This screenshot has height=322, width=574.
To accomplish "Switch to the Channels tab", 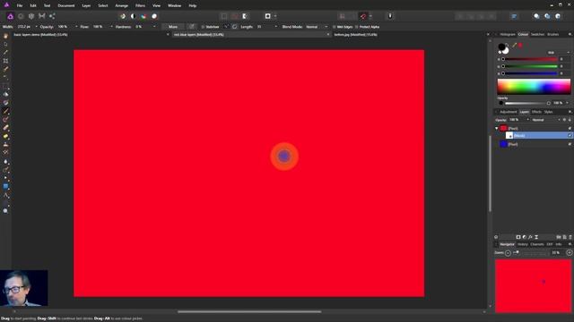I will point(537,244).
